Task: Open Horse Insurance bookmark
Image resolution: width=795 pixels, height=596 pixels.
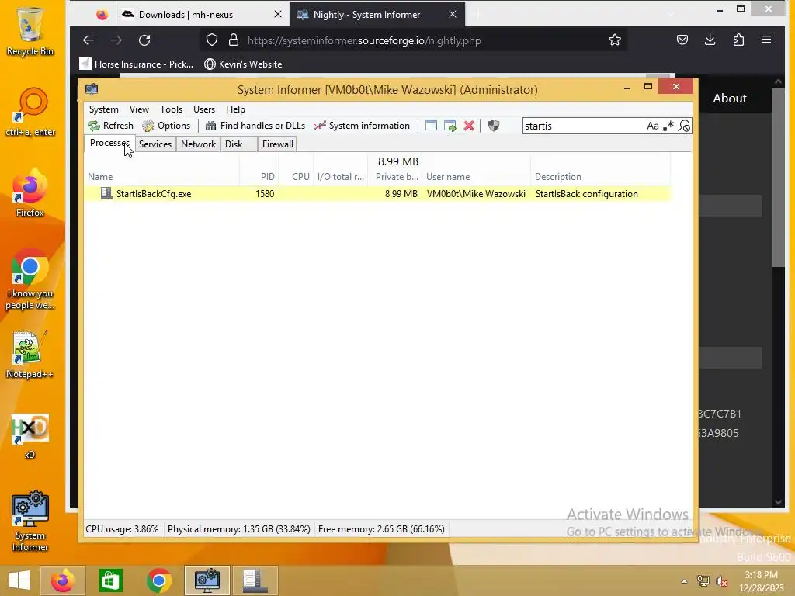Action: click(137, 64)
